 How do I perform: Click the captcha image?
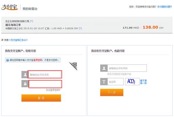(x=132, y=82)
